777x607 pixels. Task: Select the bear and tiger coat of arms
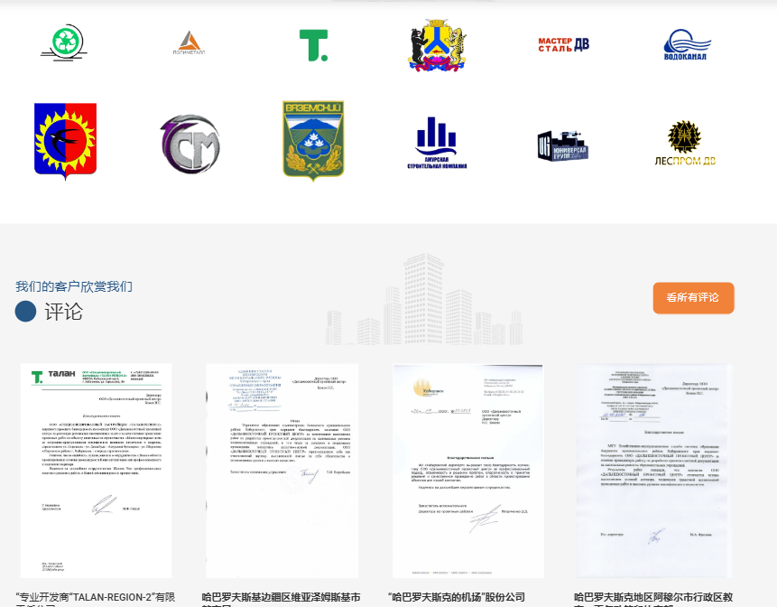(x=437, y=44)
